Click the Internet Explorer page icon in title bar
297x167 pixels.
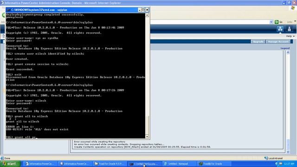tap(2, 3)
